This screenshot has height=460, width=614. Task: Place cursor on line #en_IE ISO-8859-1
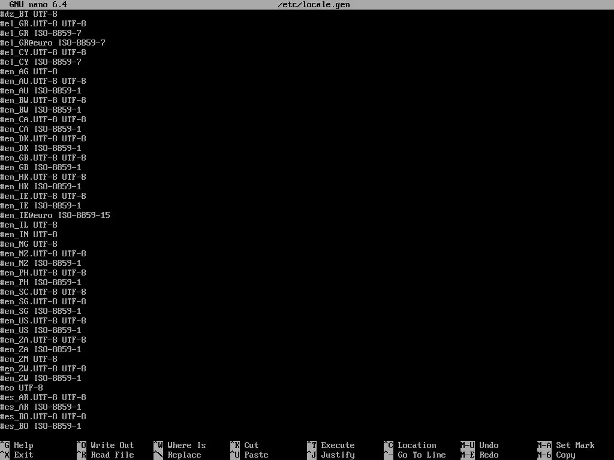[41, 206]
